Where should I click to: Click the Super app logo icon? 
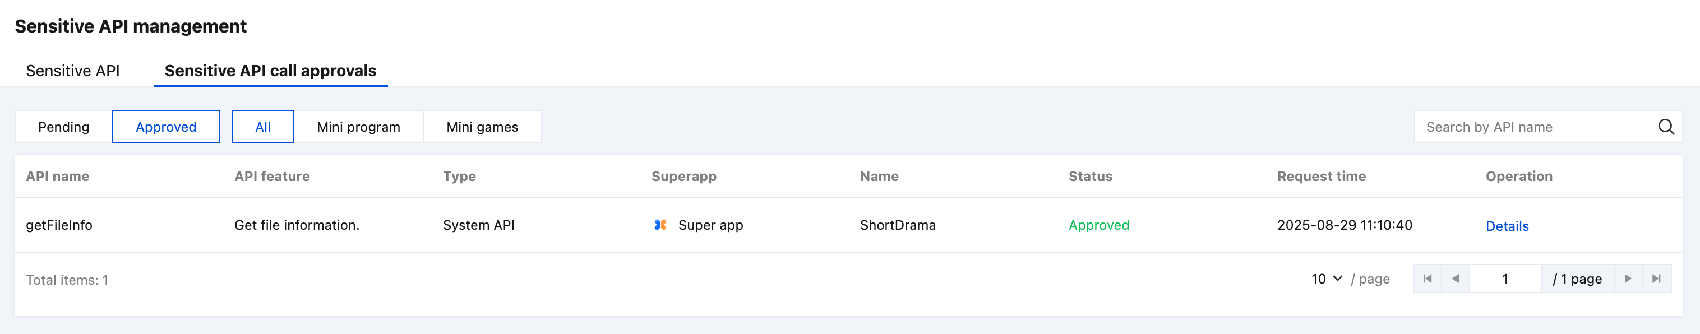point(660,225)
